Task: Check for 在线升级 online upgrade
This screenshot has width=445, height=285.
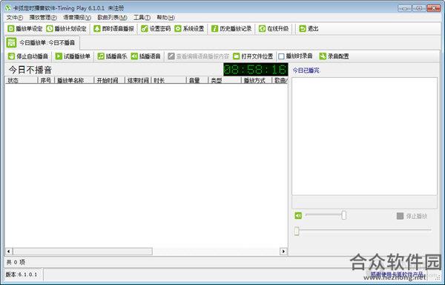Action: click(274, 29)
